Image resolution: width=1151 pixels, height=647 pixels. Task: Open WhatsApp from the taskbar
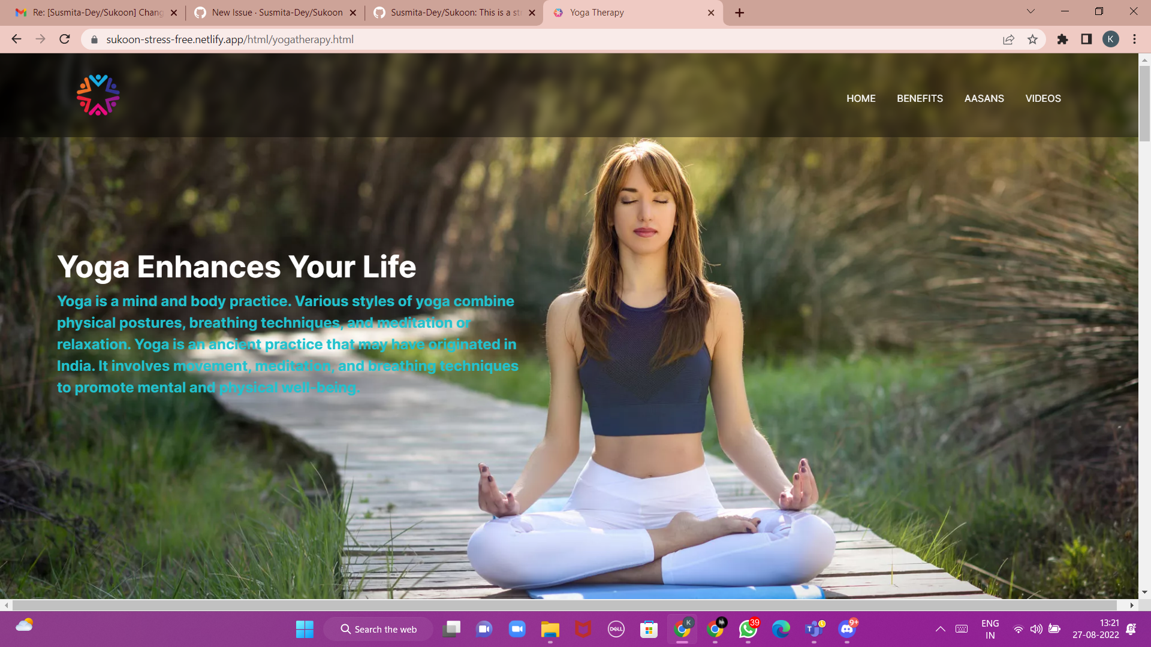pyautogui.click(x=748, y=629)
